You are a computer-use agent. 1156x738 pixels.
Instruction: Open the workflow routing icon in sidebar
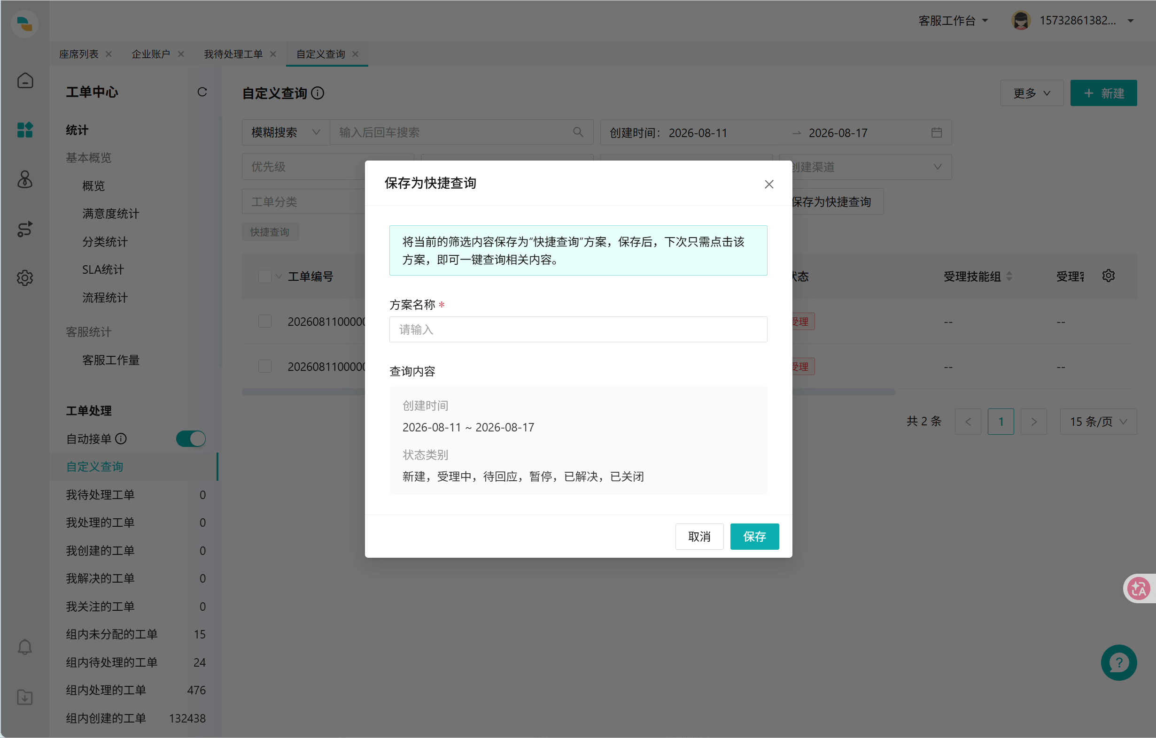point(25,229)
